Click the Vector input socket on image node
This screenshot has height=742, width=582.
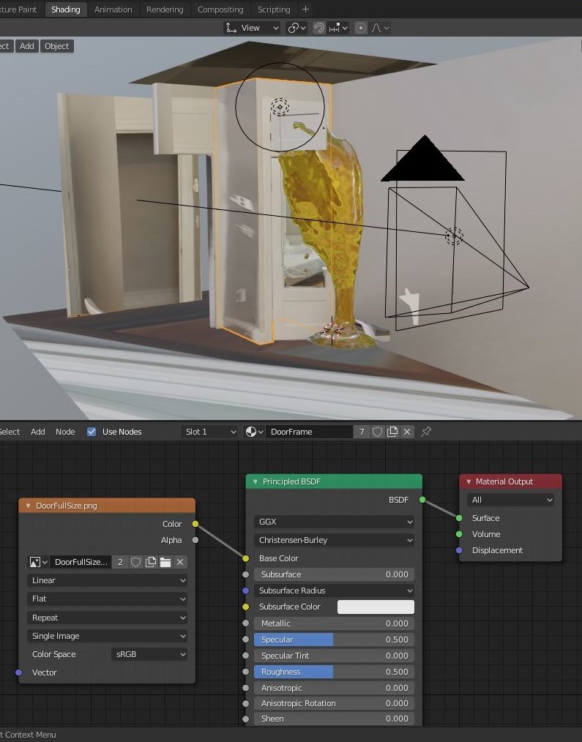tap(18, 672)
